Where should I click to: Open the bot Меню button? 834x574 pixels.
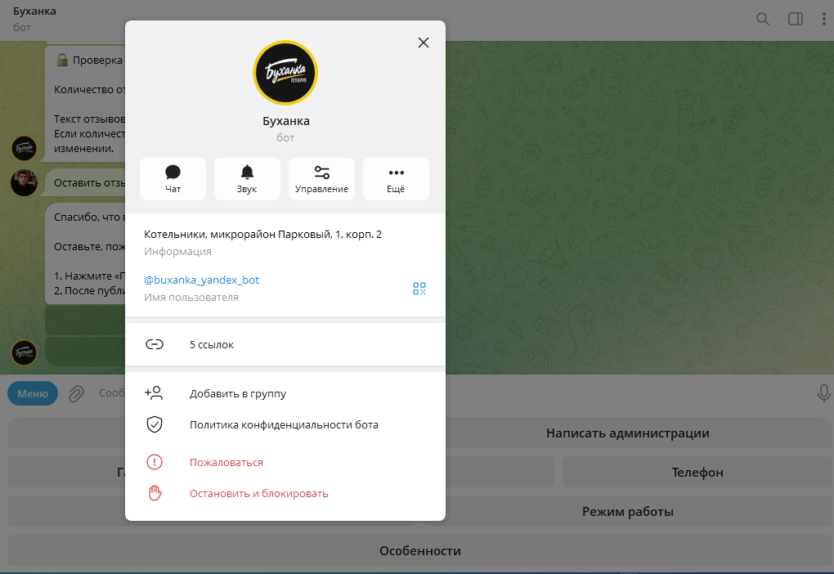[33, 393]
